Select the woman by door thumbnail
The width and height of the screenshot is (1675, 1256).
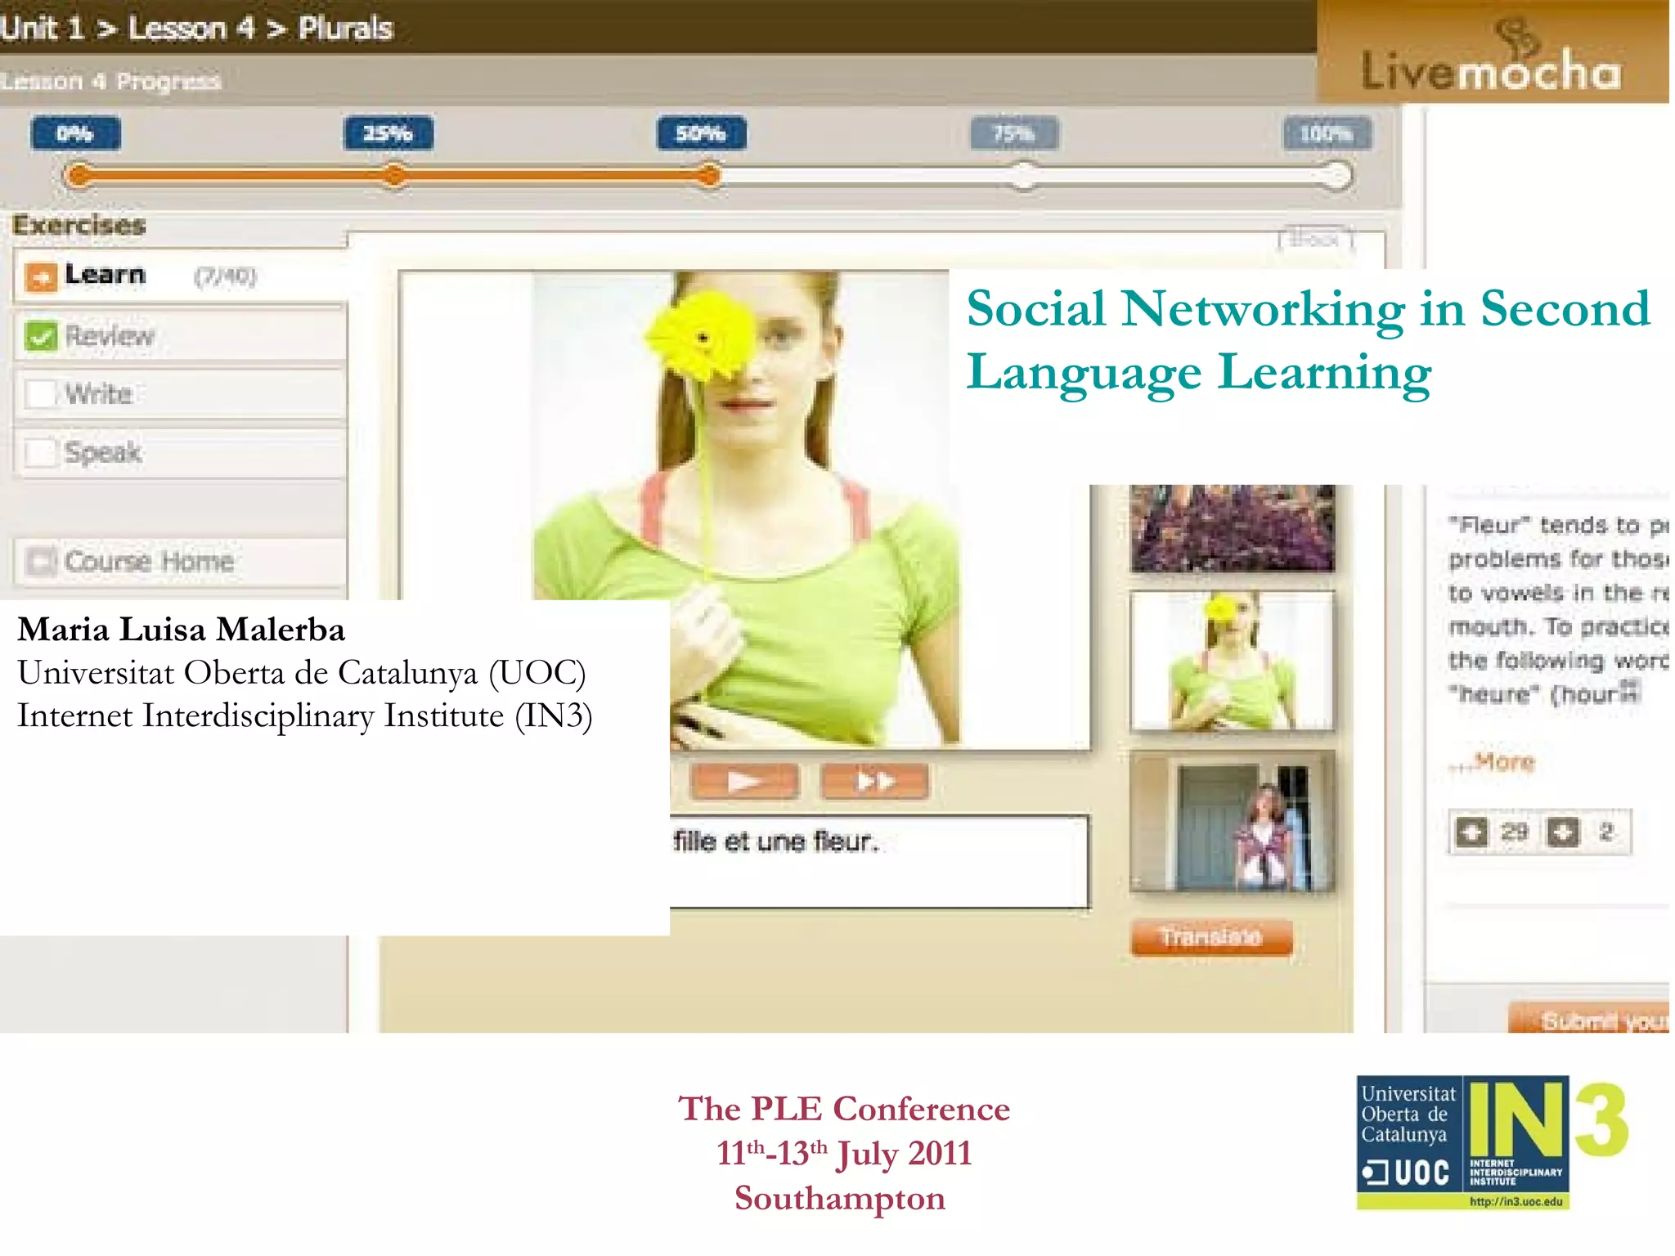click(x=1232, y=822)
